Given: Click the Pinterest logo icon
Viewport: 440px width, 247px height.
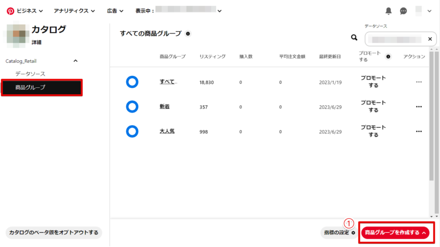Looking at the screenshot, I should point(10,10).
